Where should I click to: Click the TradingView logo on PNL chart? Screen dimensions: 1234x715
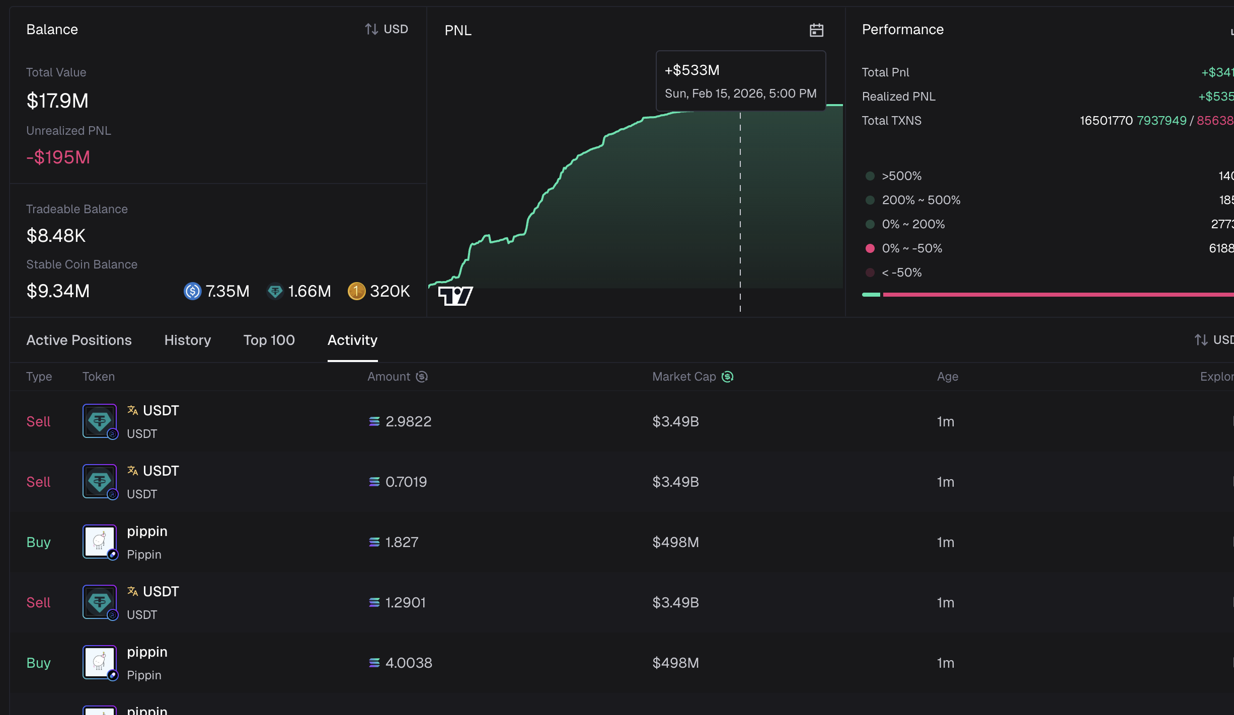pos(455,296)
